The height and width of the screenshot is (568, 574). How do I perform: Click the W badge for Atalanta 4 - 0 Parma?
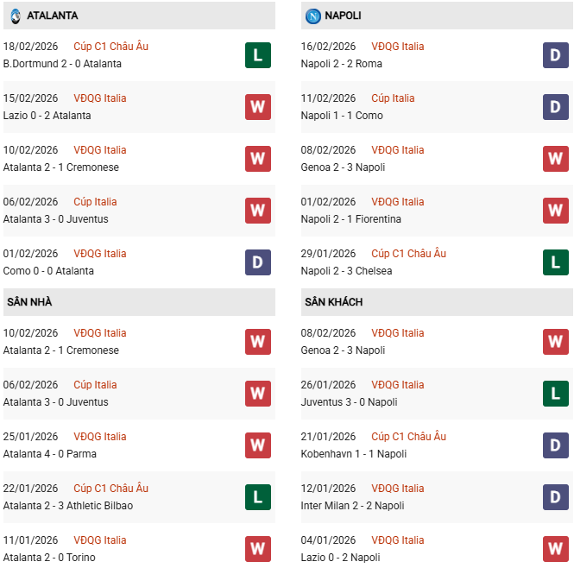click(257, 445)
